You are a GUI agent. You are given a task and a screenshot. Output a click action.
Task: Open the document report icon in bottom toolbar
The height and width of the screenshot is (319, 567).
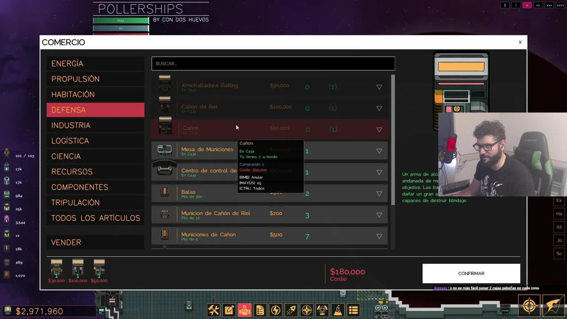260,310
